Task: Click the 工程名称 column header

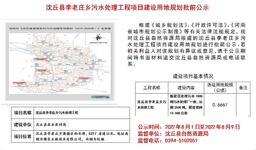Action: point(152,88)
